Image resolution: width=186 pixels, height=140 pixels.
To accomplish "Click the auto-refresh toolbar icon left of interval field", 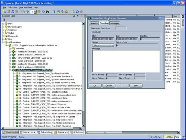I will [x=28, y=12].
